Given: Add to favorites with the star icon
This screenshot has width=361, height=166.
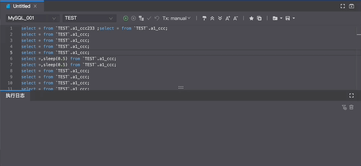Looking at the screenshot, I should pos(251,19).
